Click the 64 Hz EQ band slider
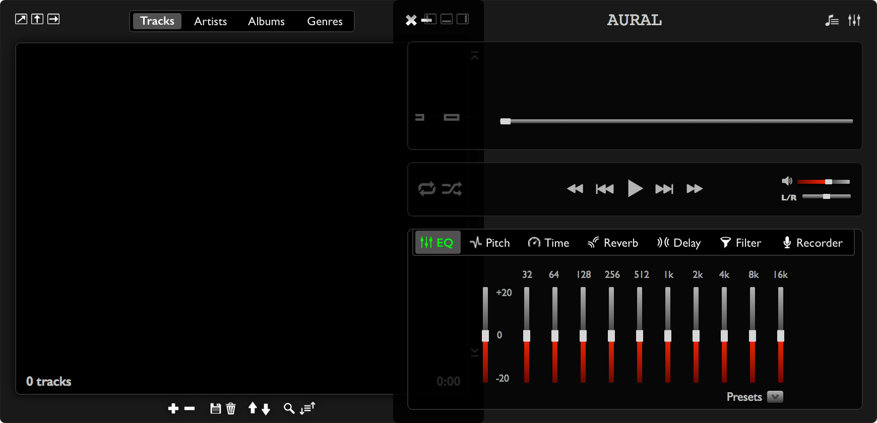The height and width of the screenshot is (423, 877). [555, 335]
